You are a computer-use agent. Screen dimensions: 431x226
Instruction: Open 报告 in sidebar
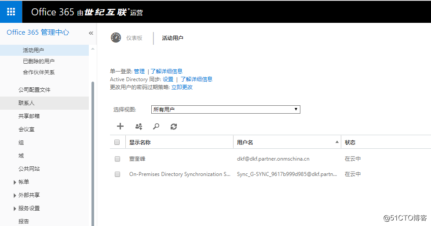(24, 221)
